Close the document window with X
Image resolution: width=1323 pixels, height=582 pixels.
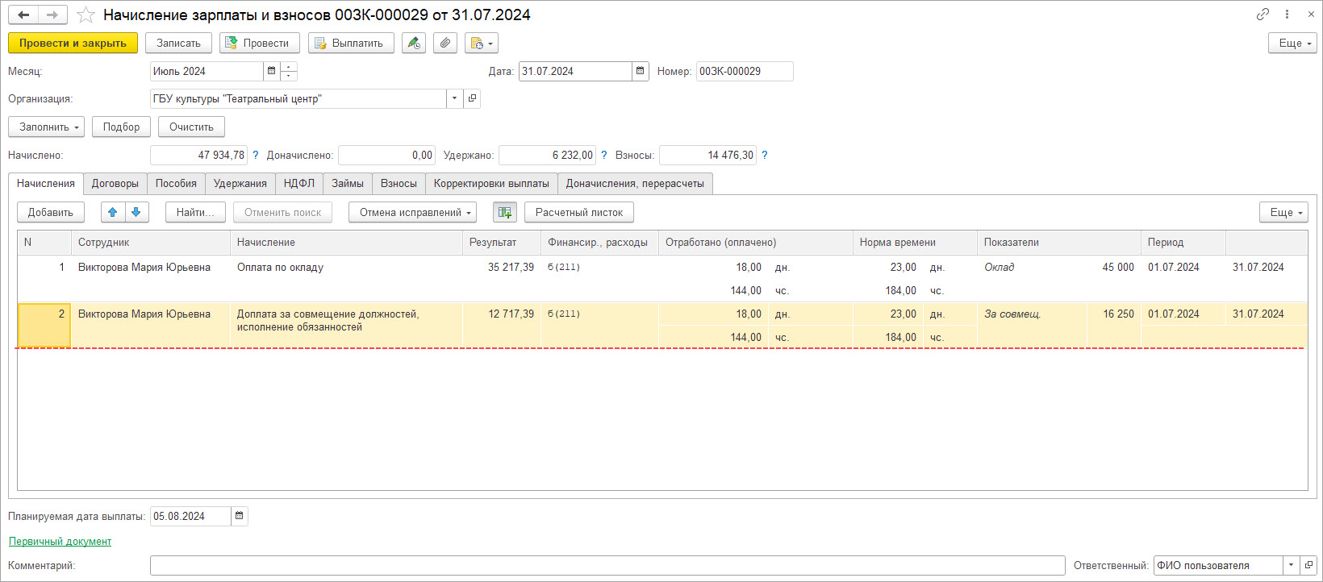pos(1311,15)
